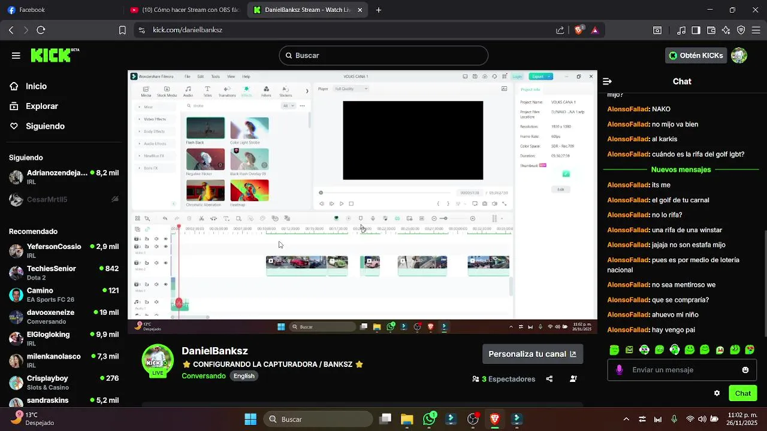767x431 pixels.
Task: Click Personaliza tu canal button
Action: (x=532, y=354)
